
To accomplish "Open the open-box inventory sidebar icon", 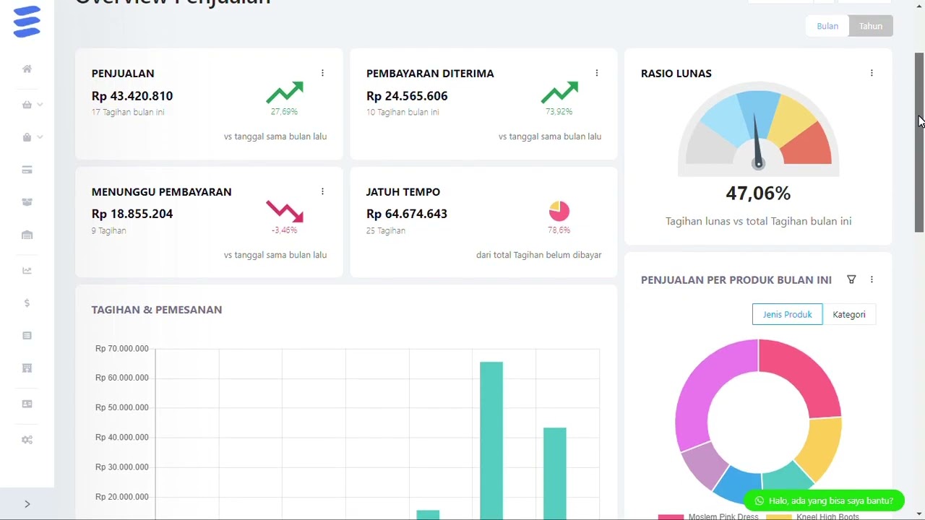I will point(27,202).
